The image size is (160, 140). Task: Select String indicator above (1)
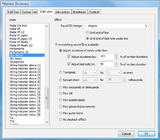click(x=27, y=65)
